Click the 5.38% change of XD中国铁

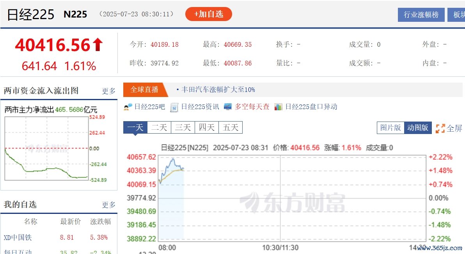tap(99, 237)
